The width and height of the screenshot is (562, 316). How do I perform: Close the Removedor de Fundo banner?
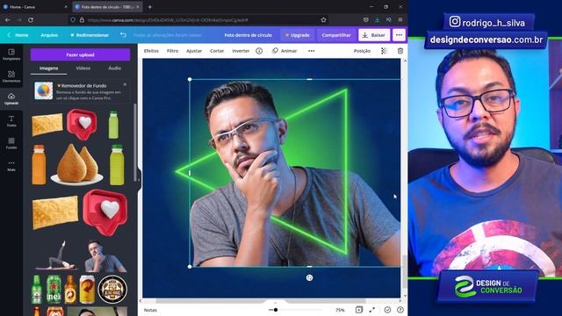pos(125,84)
